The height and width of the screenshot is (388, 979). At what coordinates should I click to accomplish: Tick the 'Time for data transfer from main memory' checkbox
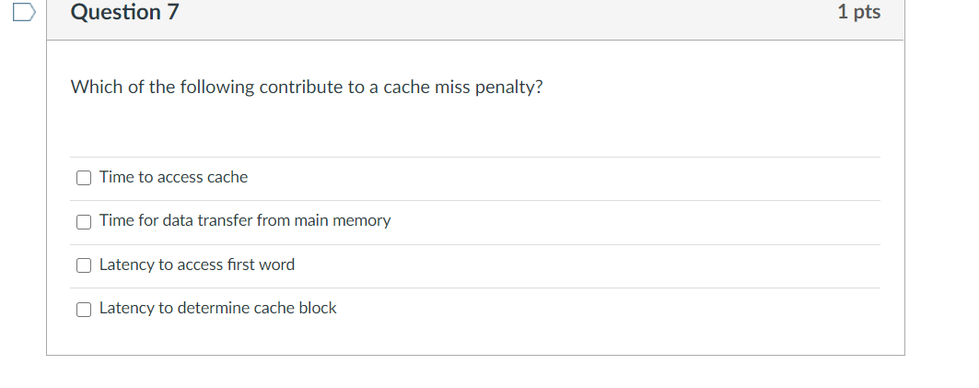pyautogui.click(x=84, y=221)
